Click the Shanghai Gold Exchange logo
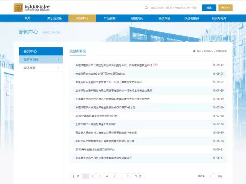The image size is (246, 184). click(32, 8)
